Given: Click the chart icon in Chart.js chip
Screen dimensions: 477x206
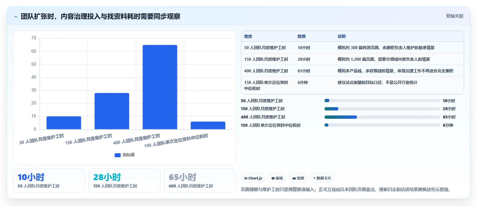Looking at the screenshot, I should pyautogui.click(x=246, y=178).
